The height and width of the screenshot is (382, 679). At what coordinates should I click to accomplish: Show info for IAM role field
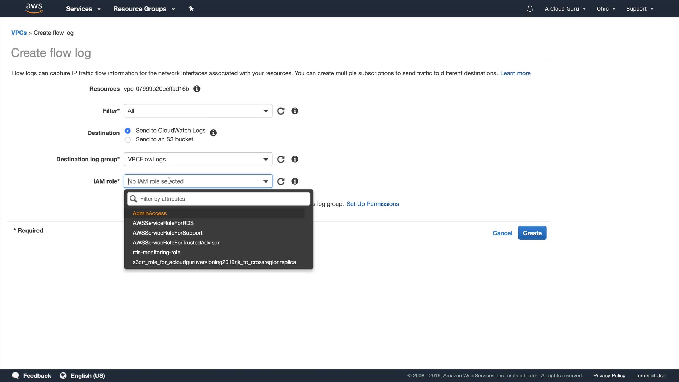click(295, 181)
